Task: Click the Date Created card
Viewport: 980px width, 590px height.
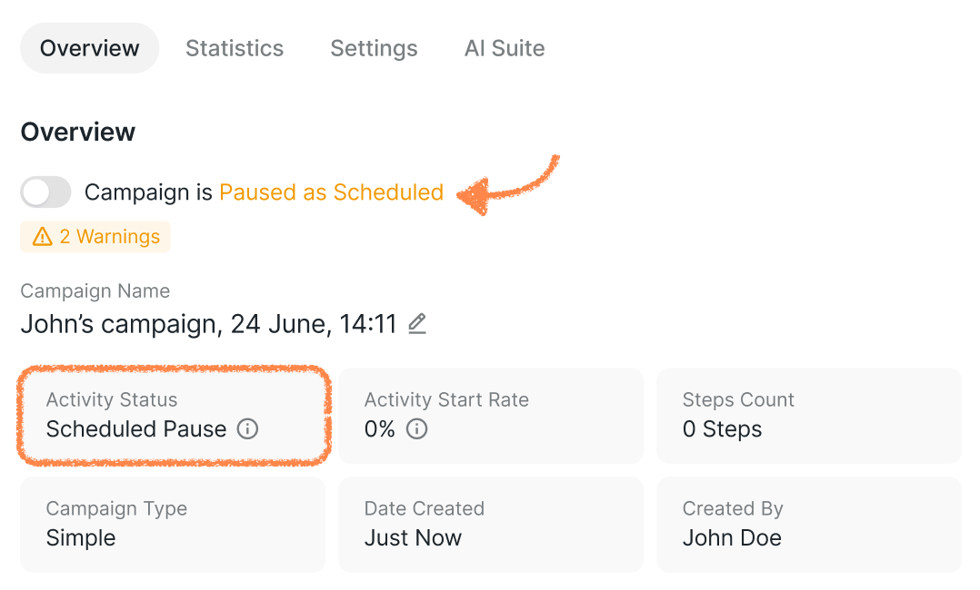Action: (491, 525)
